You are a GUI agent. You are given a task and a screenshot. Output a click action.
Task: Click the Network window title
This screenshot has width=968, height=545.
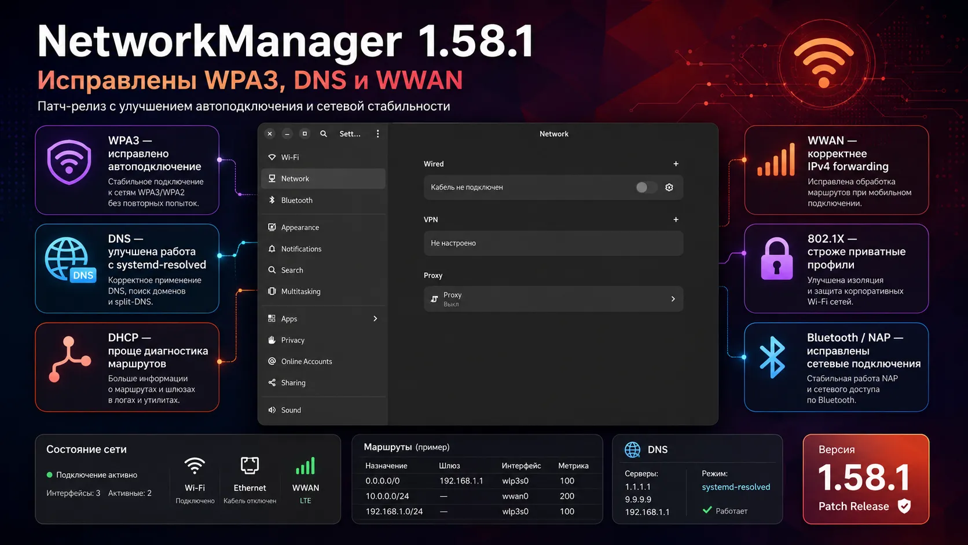[553, 134]
